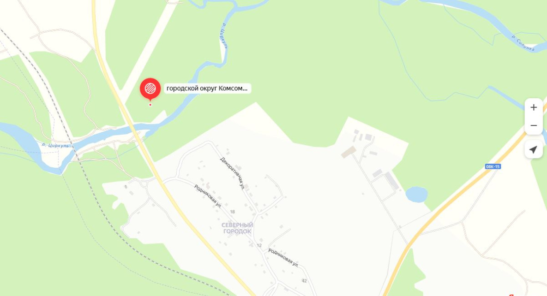Click the small red dot under the pin

[x=150, y=105]
